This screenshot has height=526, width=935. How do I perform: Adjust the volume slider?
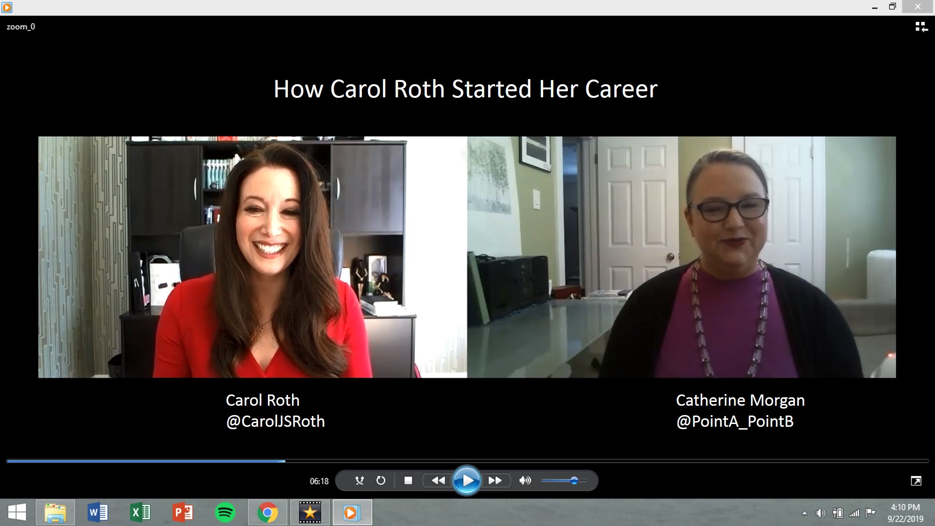[x=574, y=481]
